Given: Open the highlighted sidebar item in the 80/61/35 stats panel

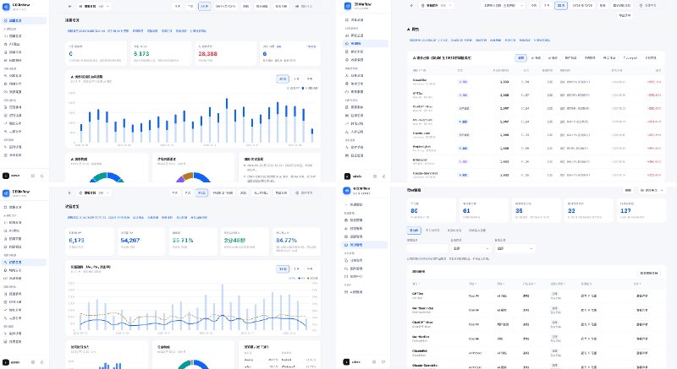Looking at the screenshot, I should [365, 245].
